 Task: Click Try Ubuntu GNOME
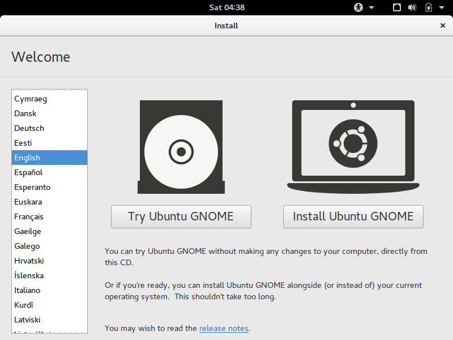181,216
